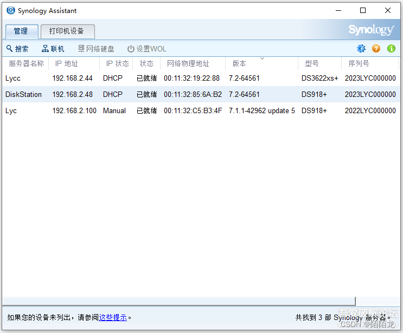Viewport: 403px width, 333px height.
Task: Sort by 状态 column header
Action: [146, 63]
